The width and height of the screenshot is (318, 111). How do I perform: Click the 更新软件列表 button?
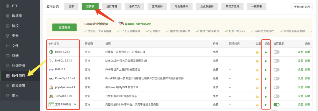point(302,7)
